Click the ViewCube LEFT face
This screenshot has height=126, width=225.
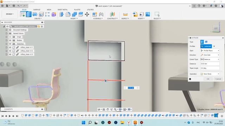(x=216, y=28)
